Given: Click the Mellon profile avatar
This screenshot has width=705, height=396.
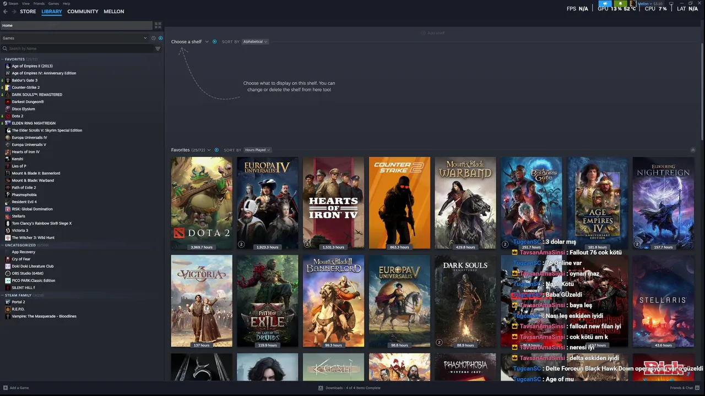Looking at the screenshot, I should tap(633, 3).
